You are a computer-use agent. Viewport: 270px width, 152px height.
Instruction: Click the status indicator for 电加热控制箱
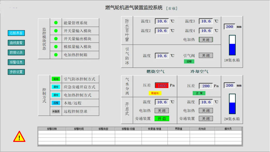pos(56,55)
